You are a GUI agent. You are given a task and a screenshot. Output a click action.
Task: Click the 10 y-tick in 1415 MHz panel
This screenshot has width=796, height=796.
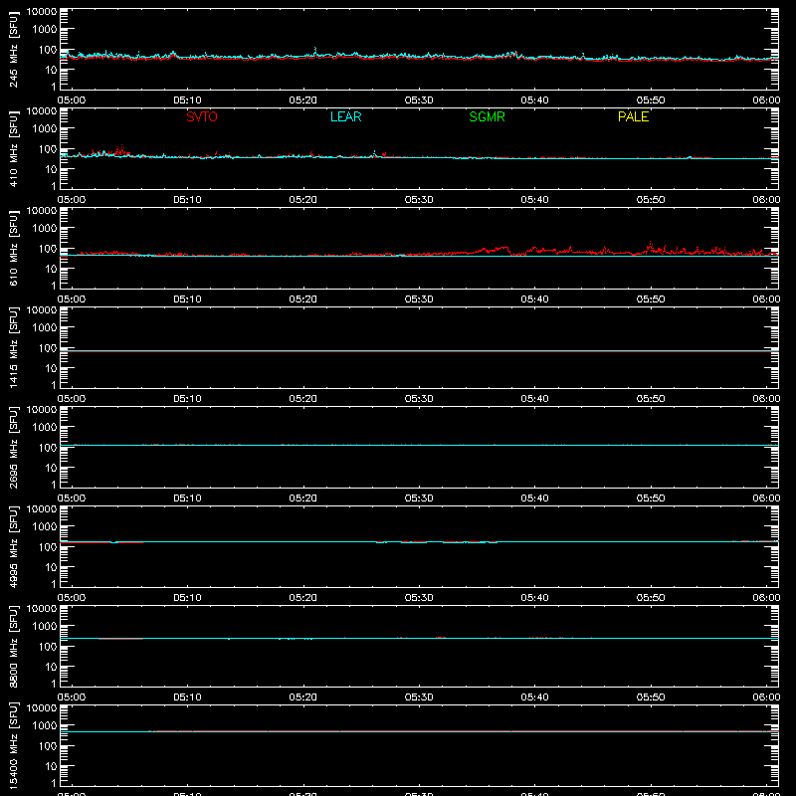point(51,368)
